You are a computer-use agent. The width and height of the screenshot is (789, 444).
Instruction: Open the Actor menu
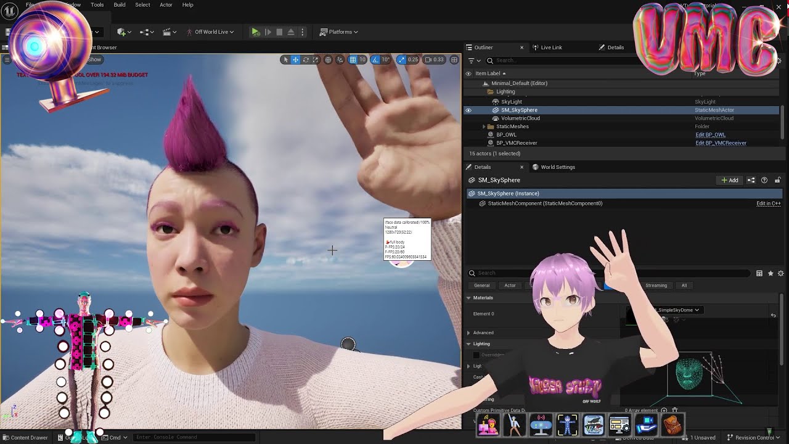click(166, 5)
